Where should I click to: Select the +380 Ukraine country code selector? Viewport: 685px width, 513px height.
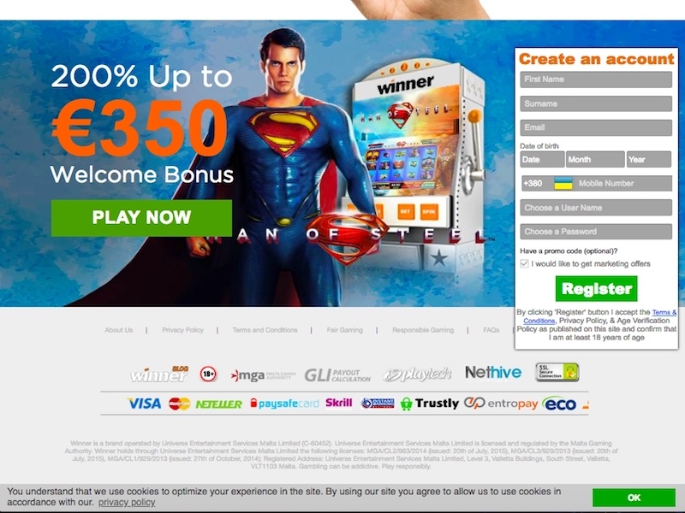click(x=547, y=184)
